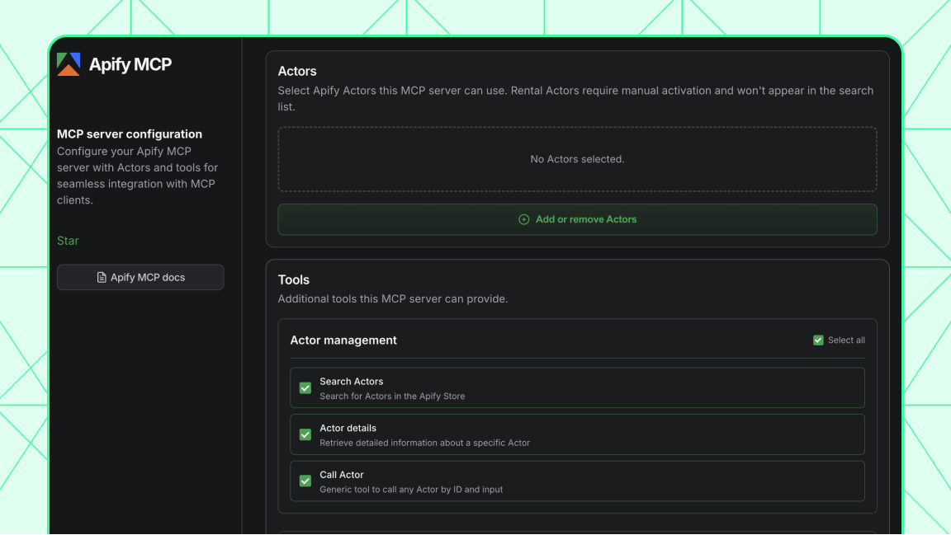Click the Actors section heading
Screen dimensions: 951x535
(x=297, y=72)
